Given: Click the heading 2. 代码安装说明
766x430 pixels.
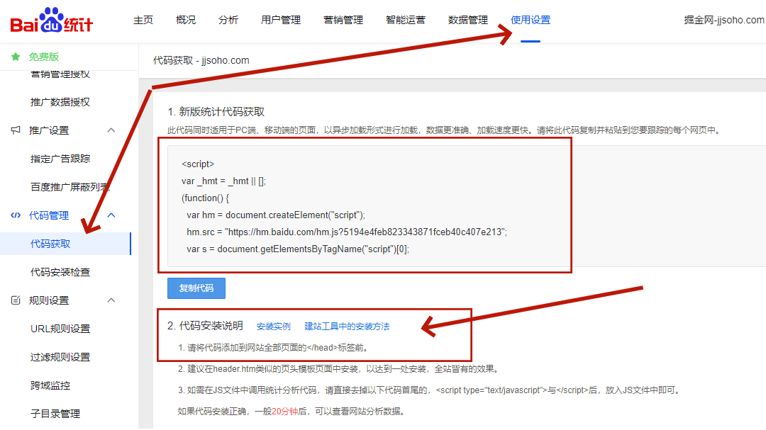Looking at the screenshot, I should click(205, 326).
